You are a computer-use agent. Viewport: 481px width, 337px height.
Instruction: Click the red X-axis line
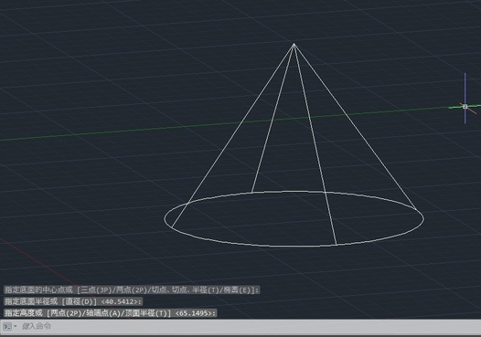pos(37,260)
